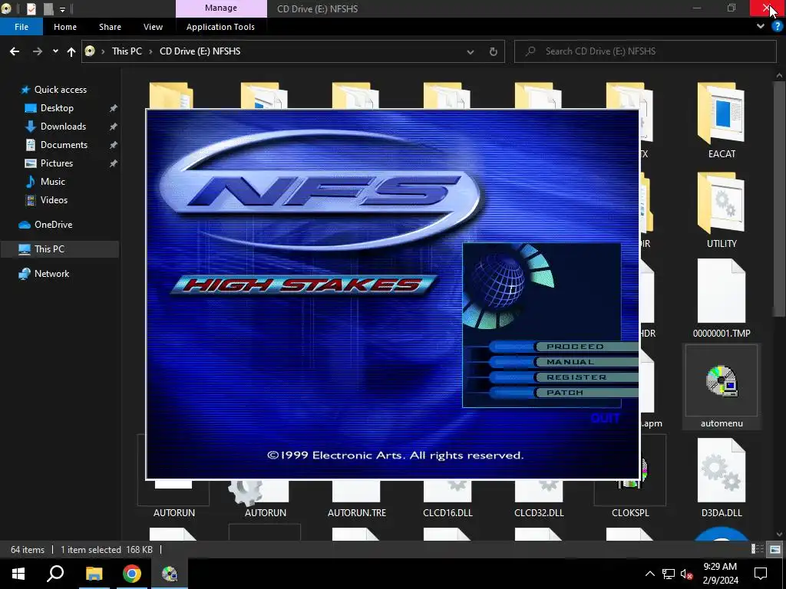
Task: Select OneDrive in the navigation pane
Action: 53,225
